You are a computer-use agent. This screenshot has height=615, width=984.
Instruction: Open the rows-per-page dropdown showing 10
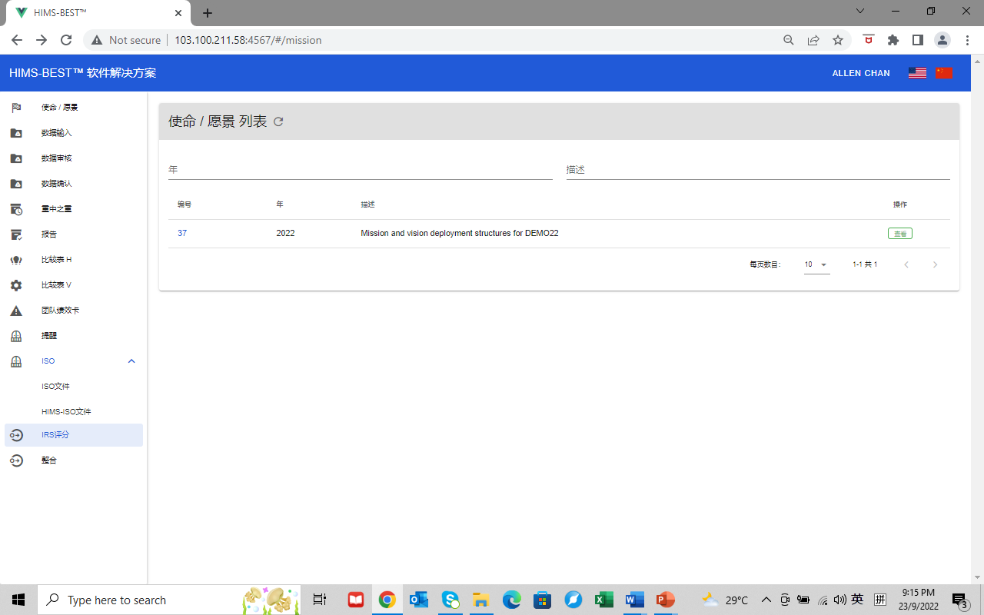point(816,264)
